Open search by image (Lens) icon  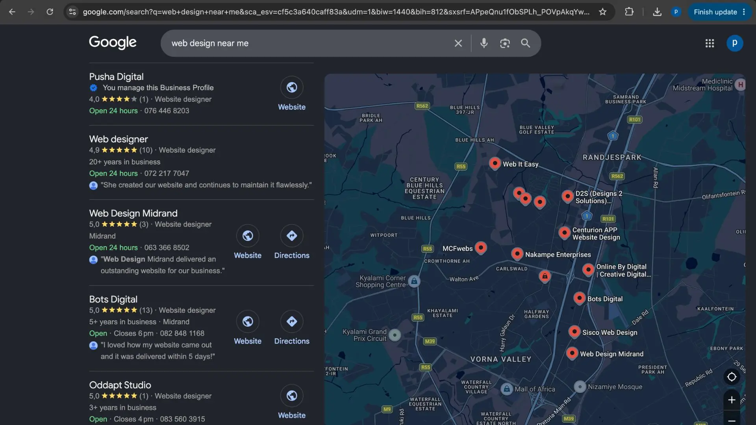pyautogui.click(x=505, y=43)
